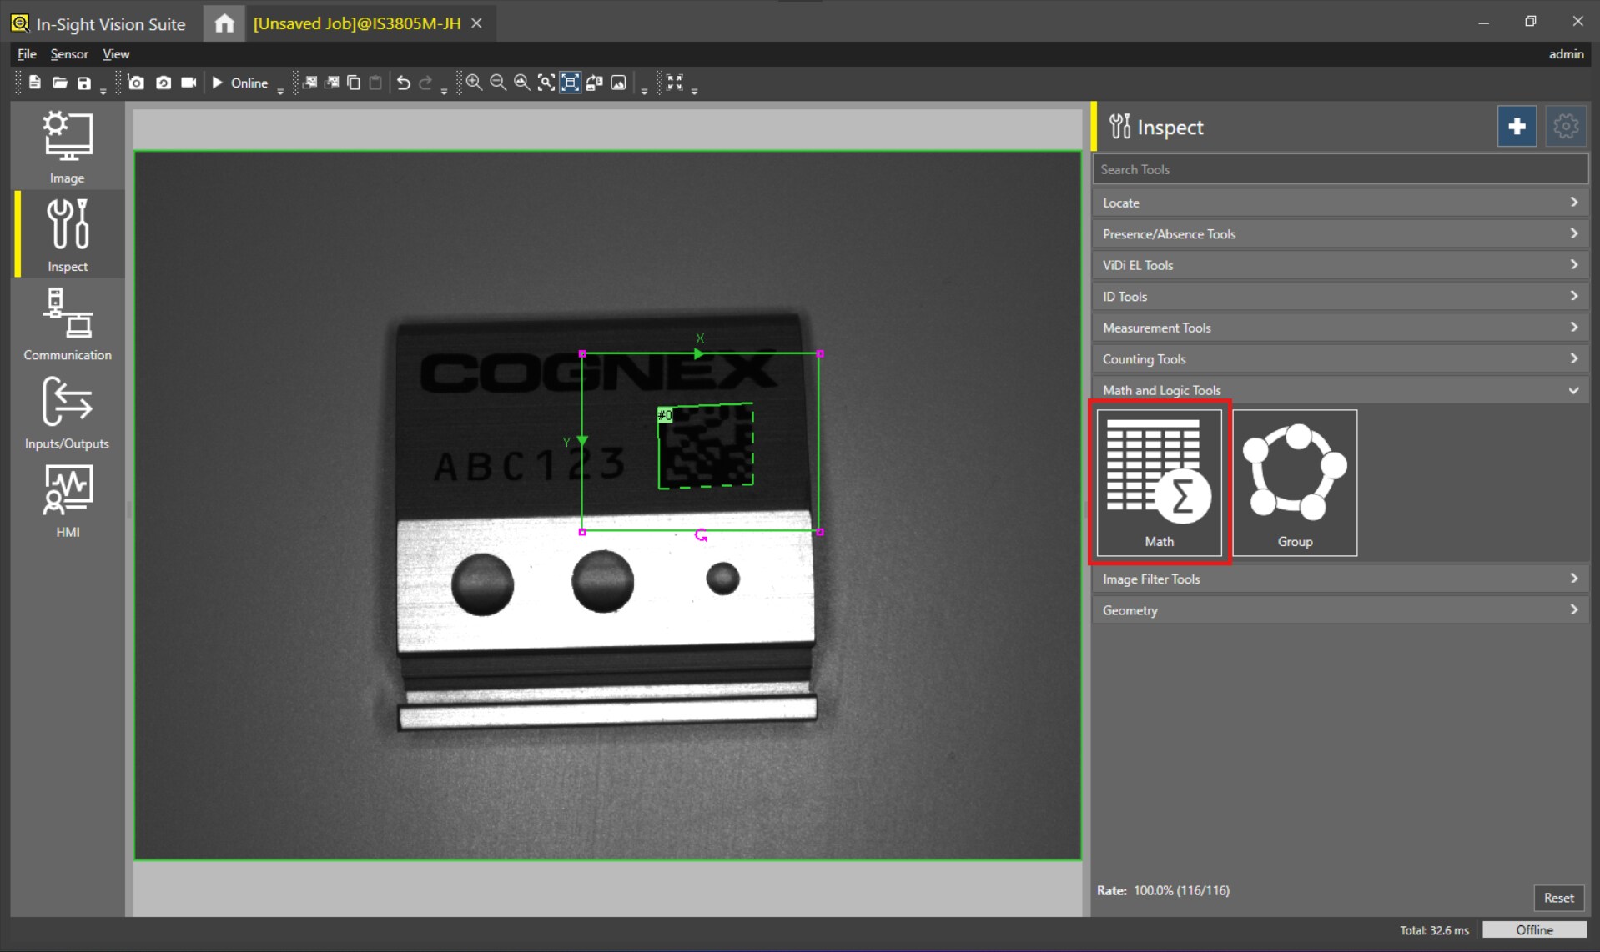Click the Undo toolbar icon
1600x952 pixels.
click(404, 83)
